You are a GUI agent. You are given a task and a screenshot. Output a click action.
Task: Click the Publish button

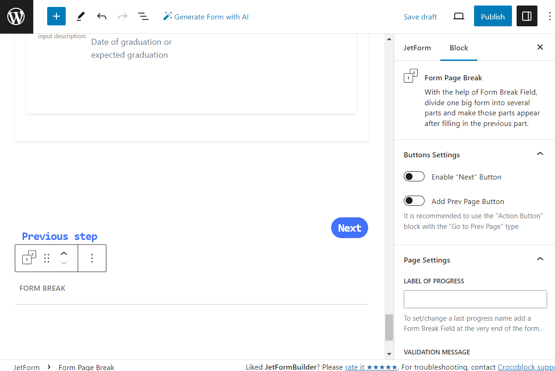[493, 16]
